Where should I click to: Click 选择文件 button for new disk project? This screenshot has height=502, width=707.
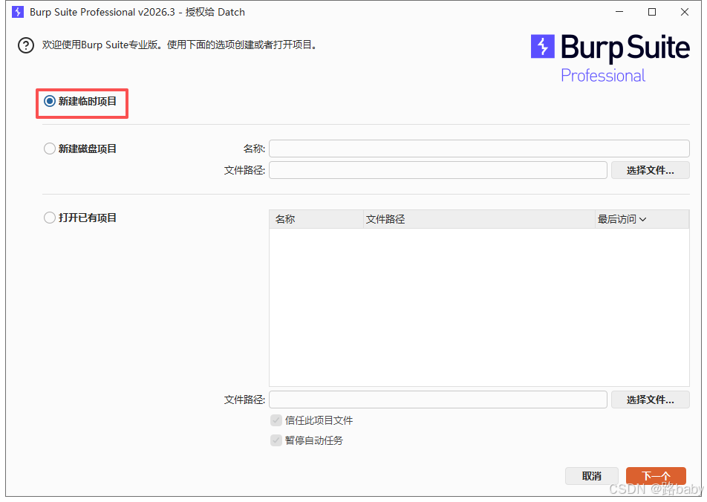[650, 170]
